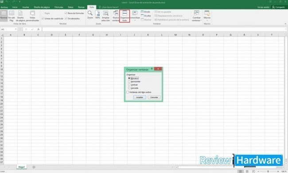Click the horizontal scrollbar left arrow
This screenshot has width=288, height=173.
177,167
